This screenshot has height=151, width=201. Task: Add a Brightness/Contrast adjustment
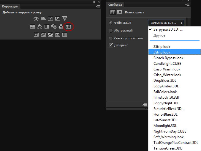click(36, 19)
